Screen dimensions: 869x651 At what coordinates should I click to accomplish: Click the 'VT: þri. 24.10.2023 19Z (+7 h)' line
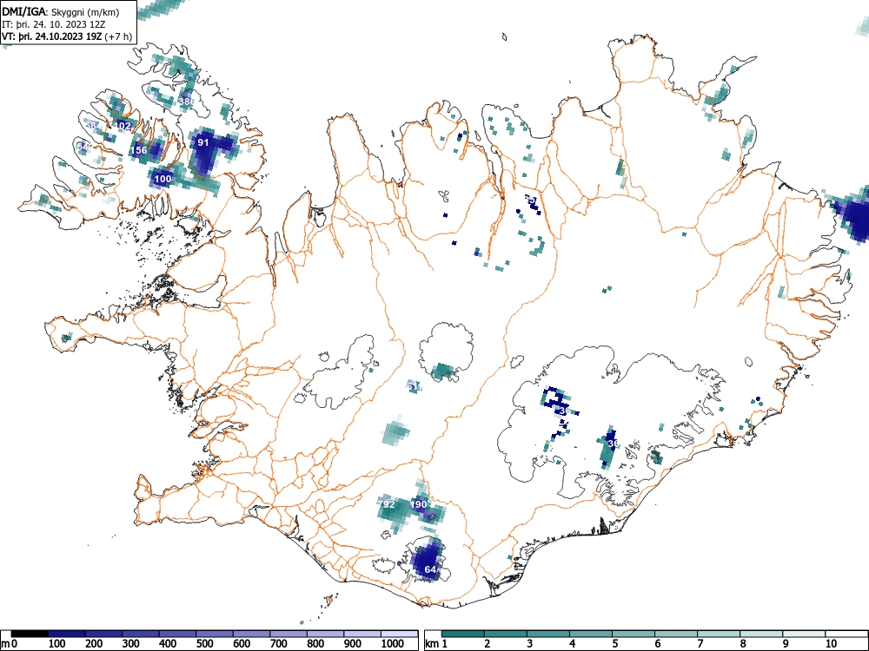pyautogui.click(x=67, y=36)
